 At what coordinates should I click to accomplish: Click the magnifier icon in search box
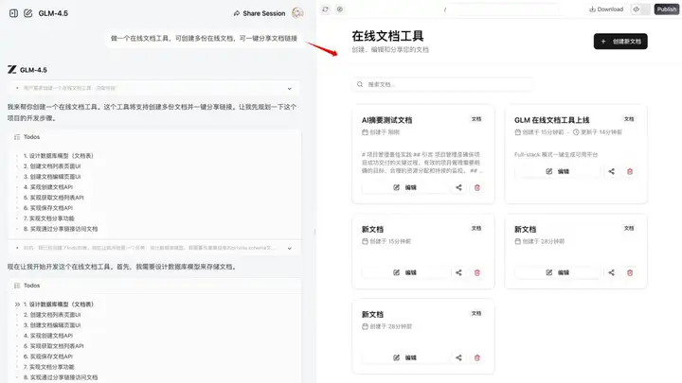[x=360, y=84]
